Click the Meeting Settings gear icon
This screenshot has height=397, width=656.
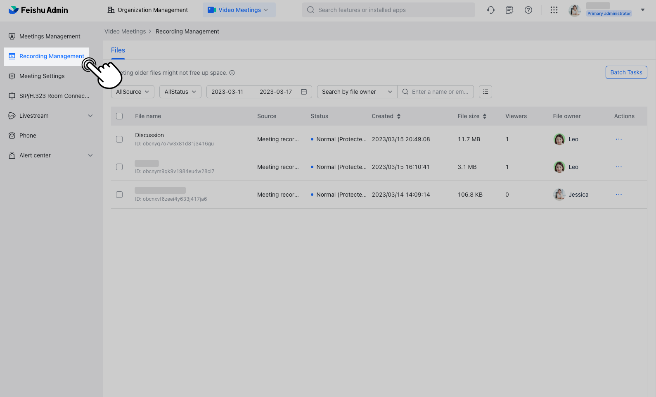point(12,76)
